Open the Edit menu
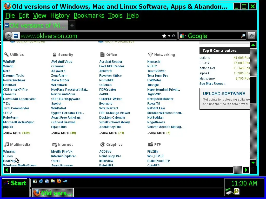 point(24,16)
